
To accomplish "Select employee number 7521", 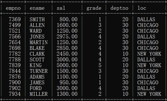I will click(x=15, y=31).
